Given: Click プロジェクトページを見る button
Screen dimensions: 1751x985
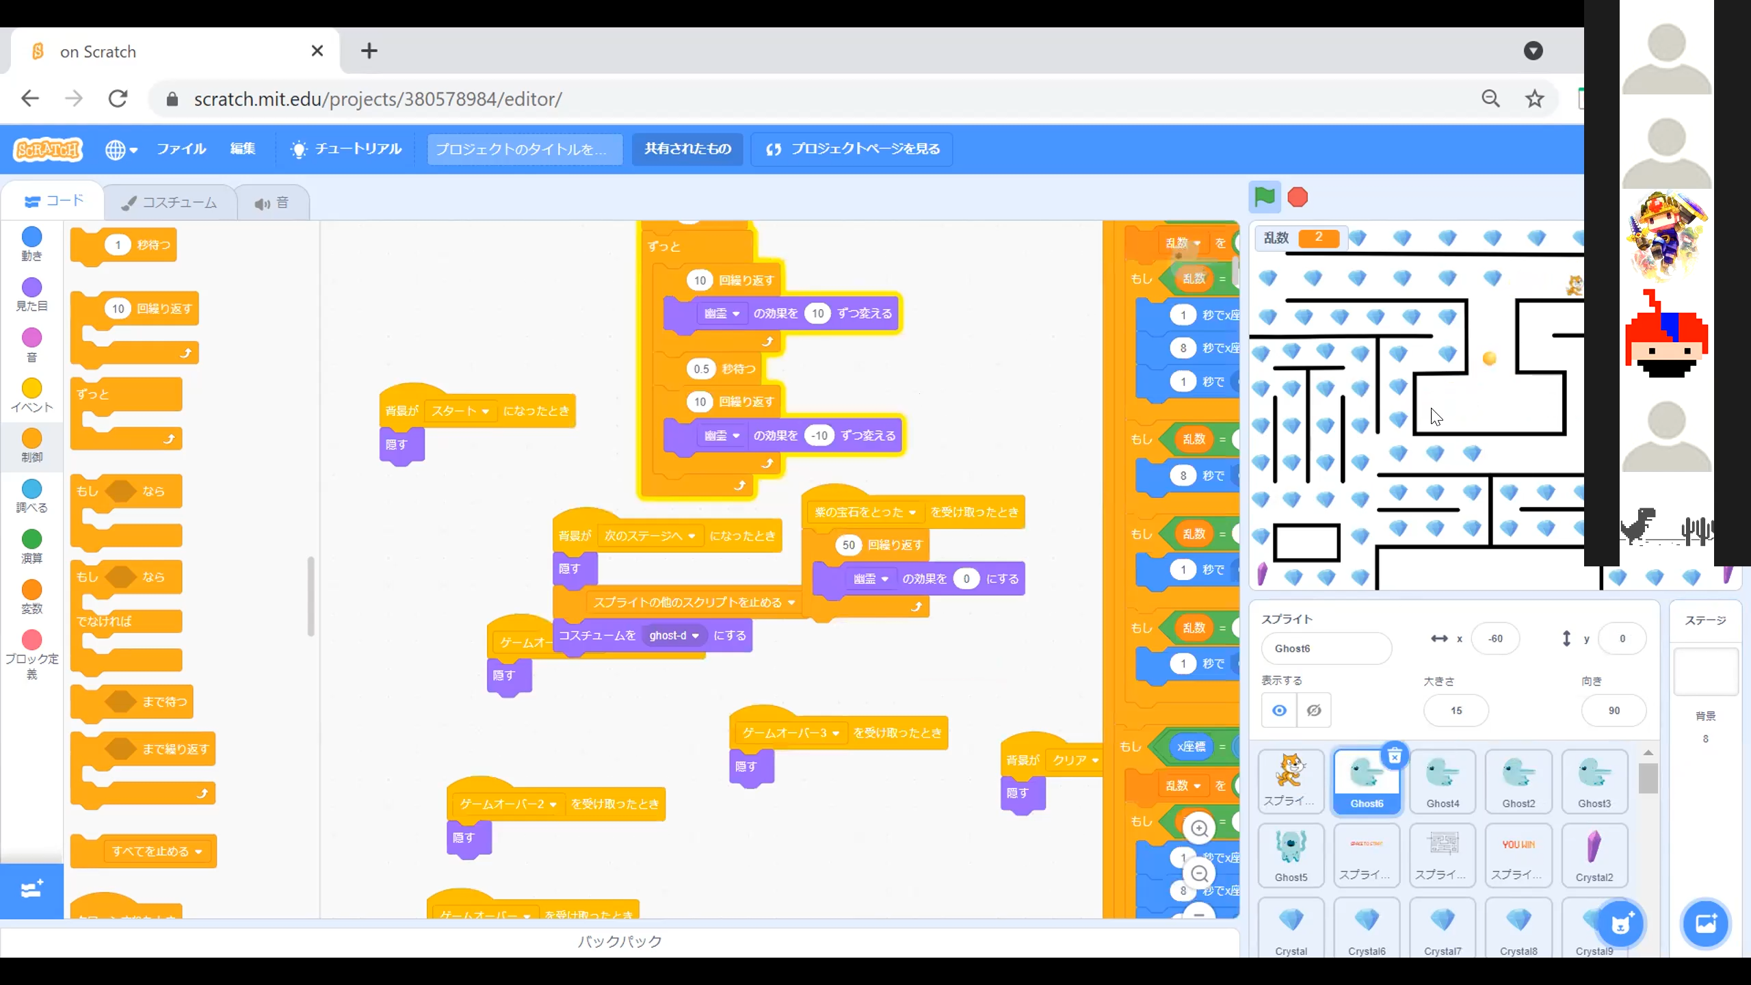Looking at the screenshot, I should pyautogui.click(x=852, y=149).
